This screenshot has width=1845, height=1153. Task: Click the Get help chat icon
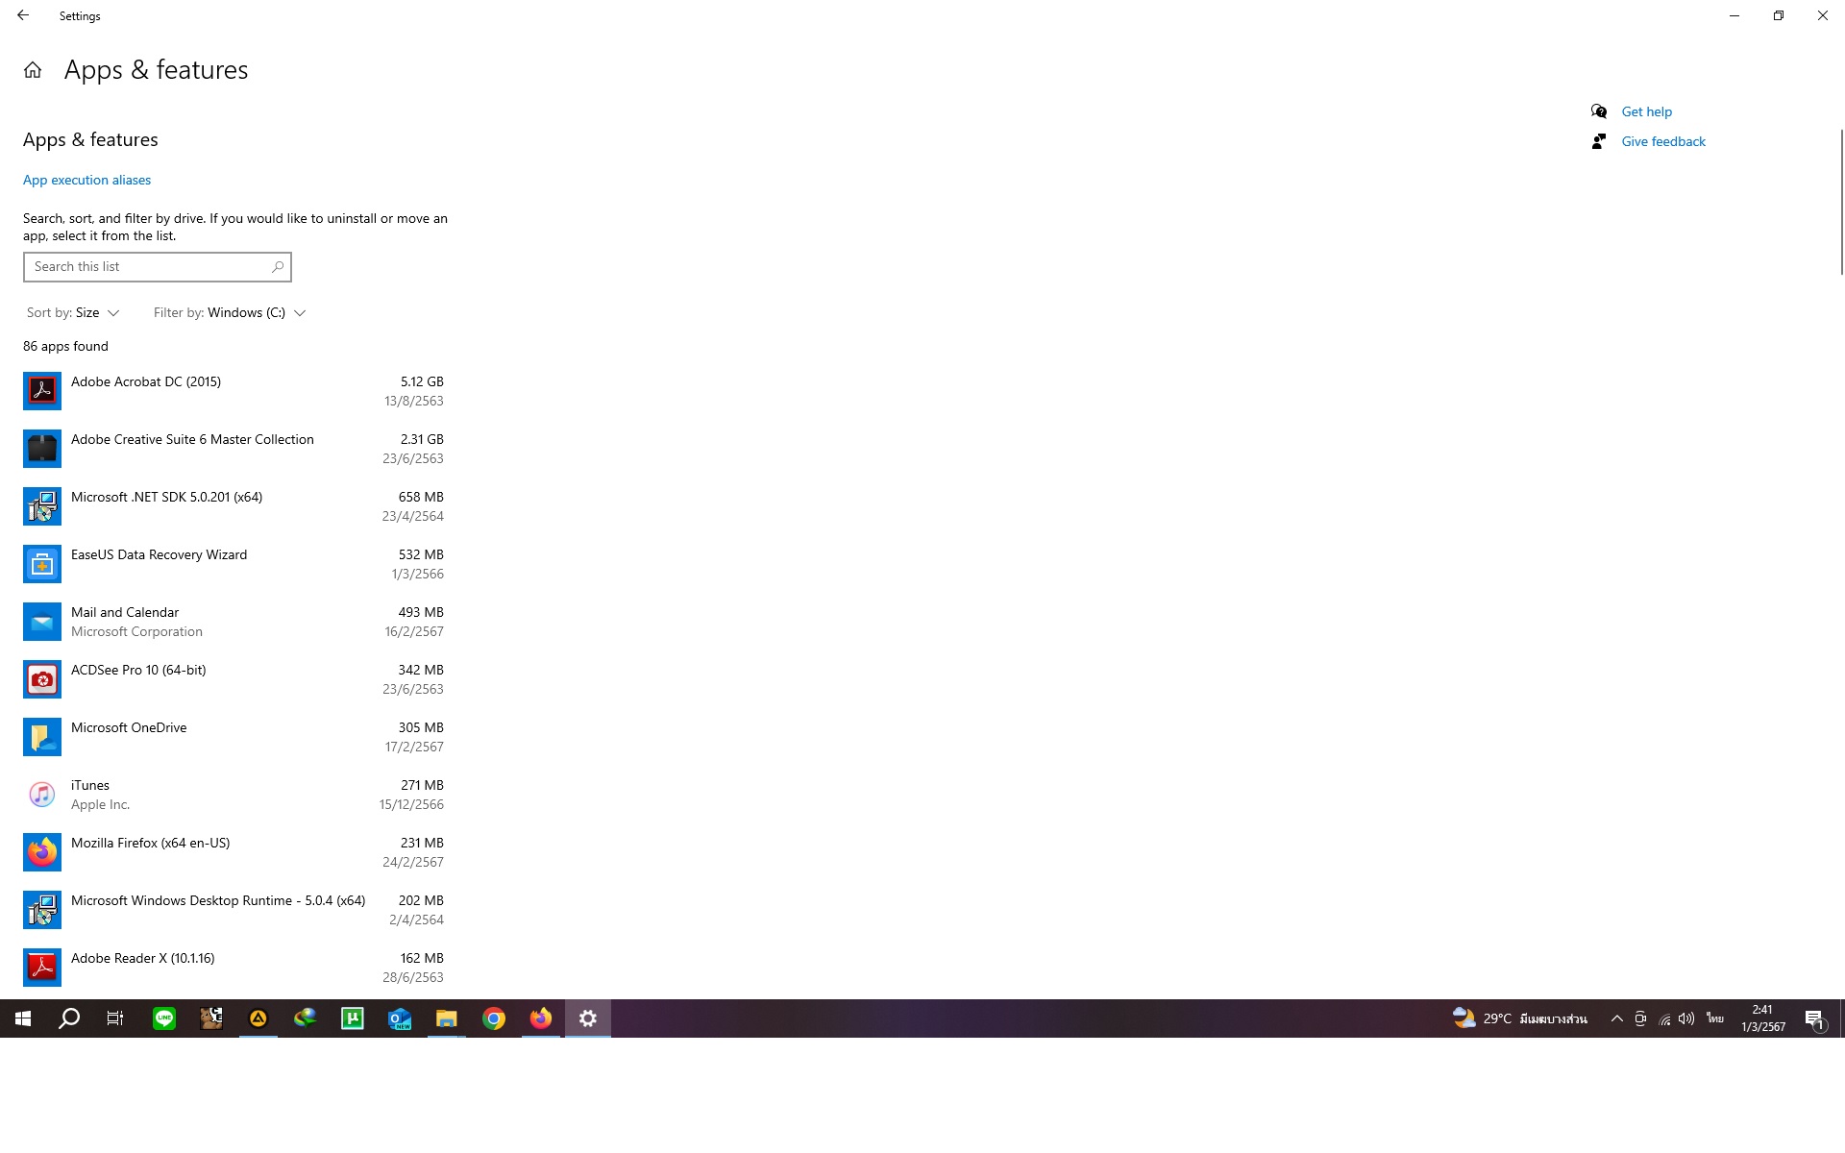[x=1599, y=111]
